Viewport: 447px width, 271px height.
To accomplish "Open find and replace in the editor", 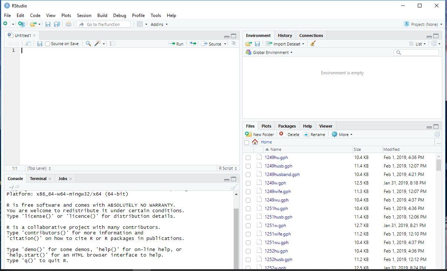I will [88, 44].
